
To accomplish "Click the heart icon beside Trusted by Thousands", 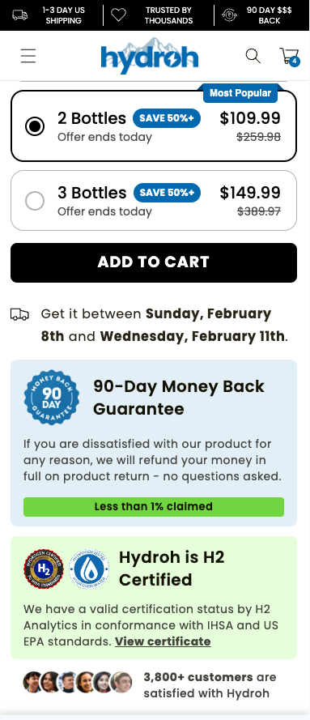I will 118,15.
